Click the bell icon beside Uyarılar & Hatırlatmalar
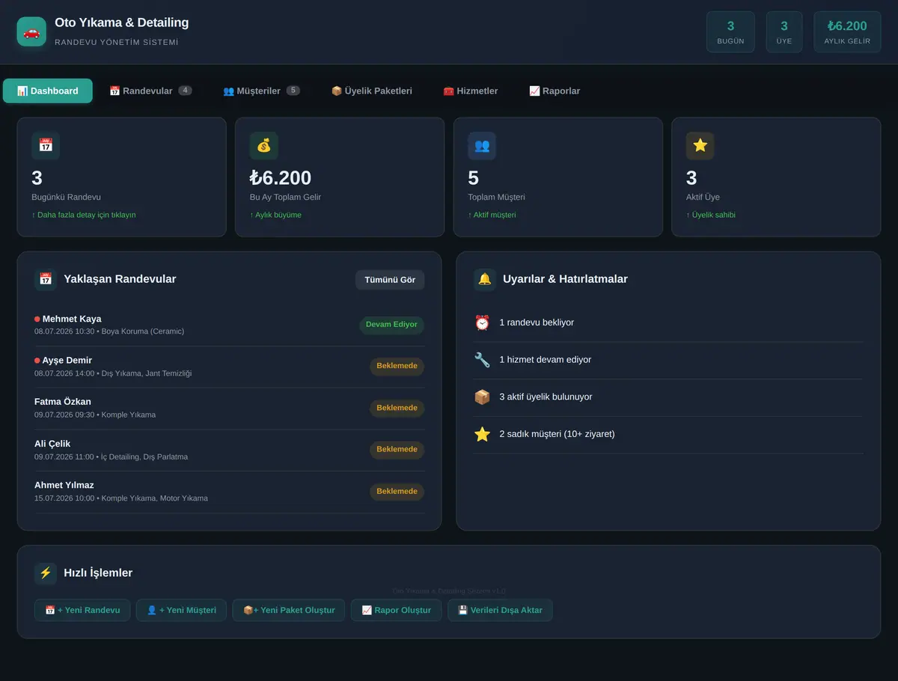Screen dimensions: 898x681 pyautogui.click(x=485, y=279)
